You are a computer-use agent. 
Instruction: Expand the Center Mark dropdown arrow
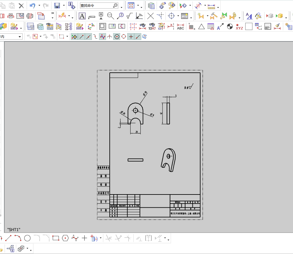[178, 16]
